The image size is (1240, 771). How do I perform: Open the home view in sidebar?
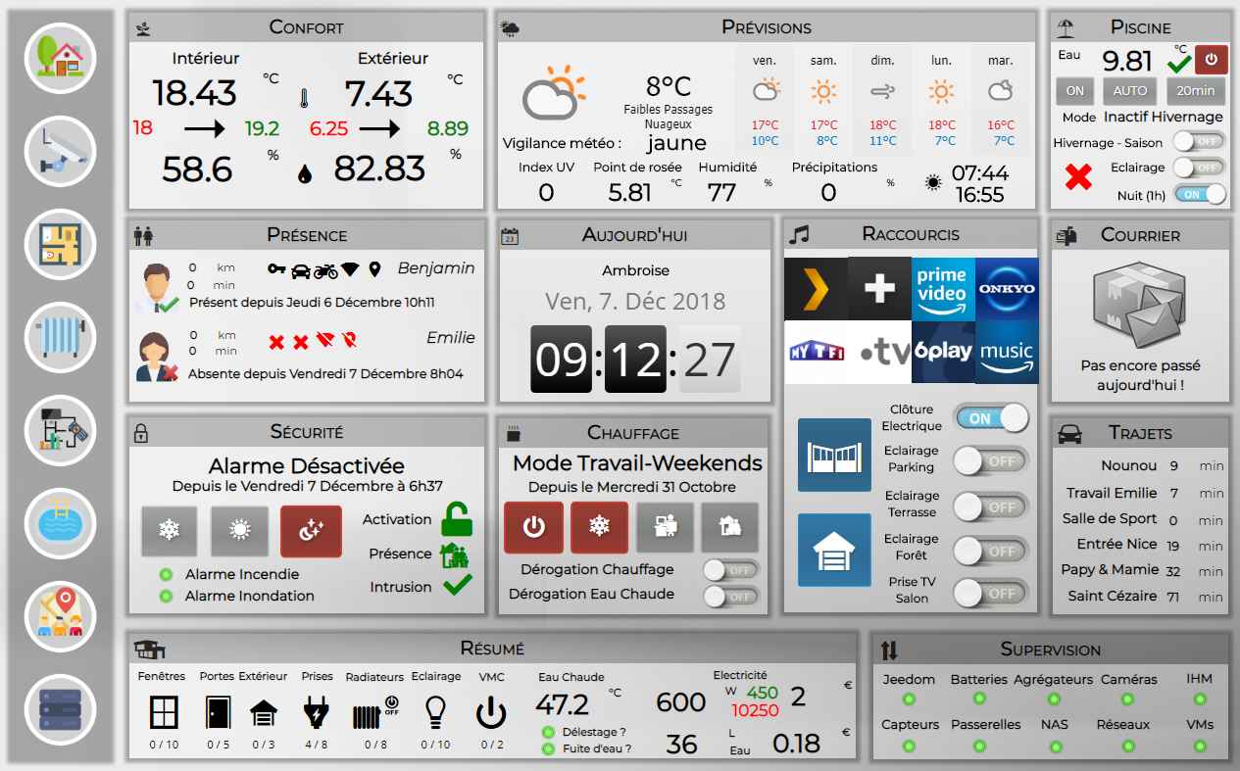pos(60,58)
